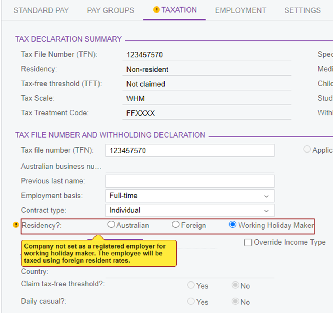Tick the Override Income Type checkbox
The width and height of the screenshot is (333, 313).
(248, 242)
